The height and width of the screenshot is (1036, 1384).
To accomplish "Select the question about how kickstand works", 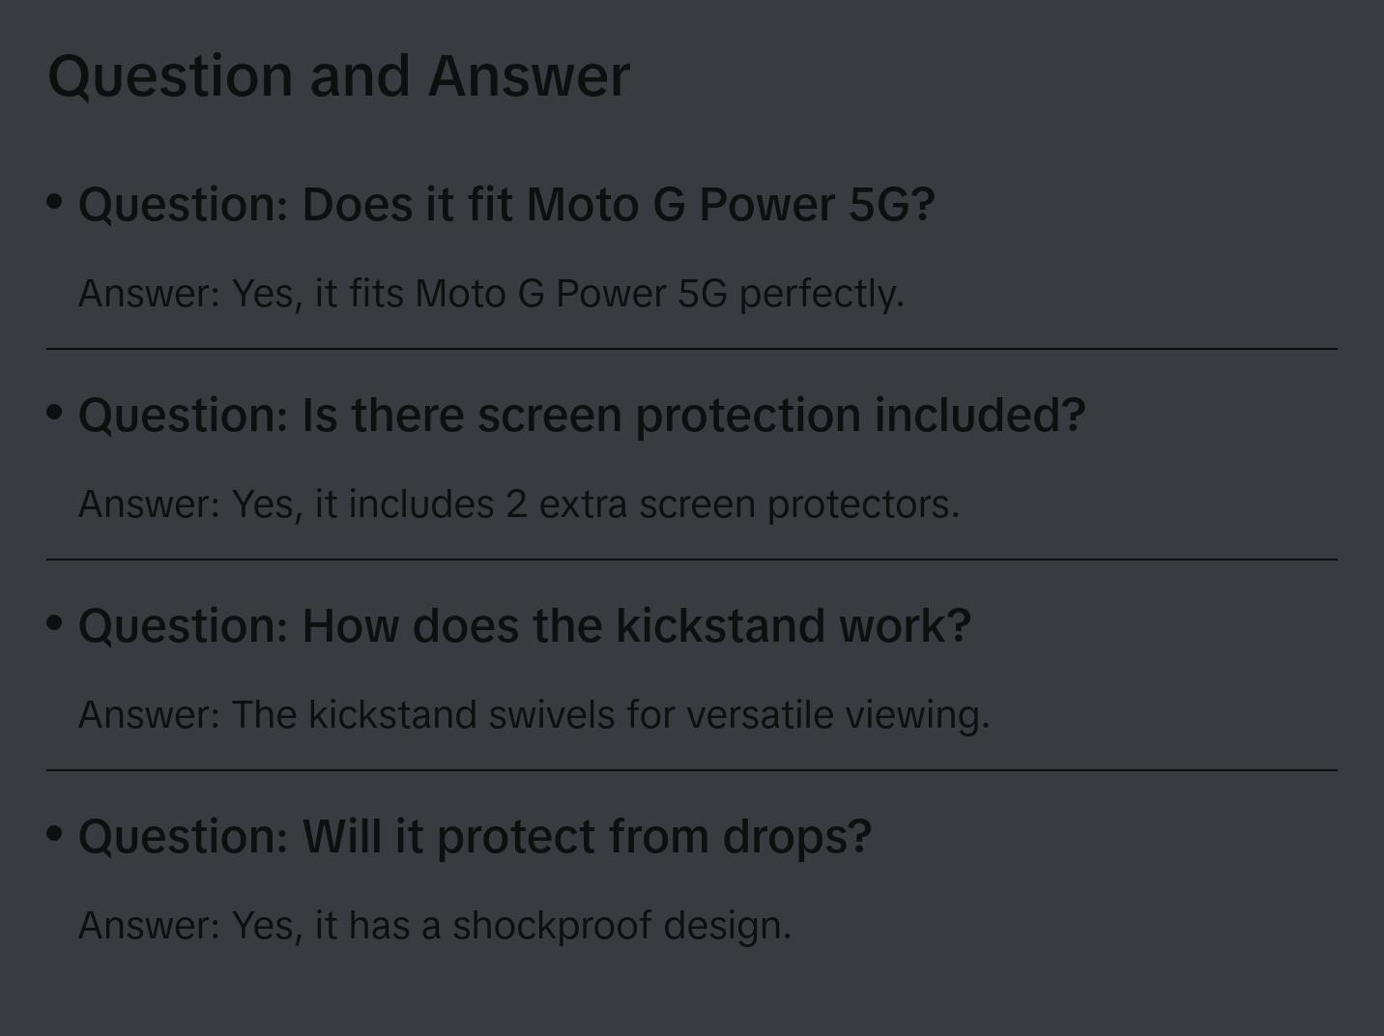I will pyautogui.click(x=524, y=626).
